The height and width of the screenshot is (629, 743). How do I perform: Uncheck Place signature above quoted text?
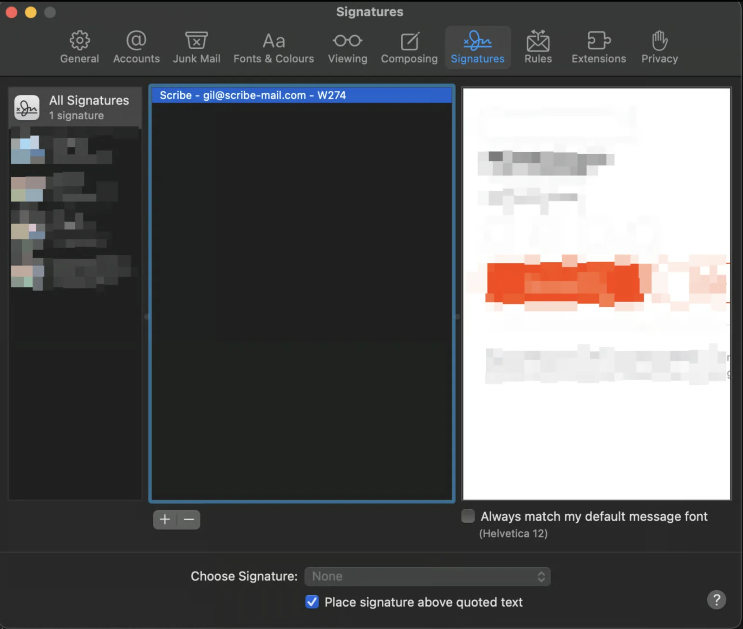pos(312,602)
